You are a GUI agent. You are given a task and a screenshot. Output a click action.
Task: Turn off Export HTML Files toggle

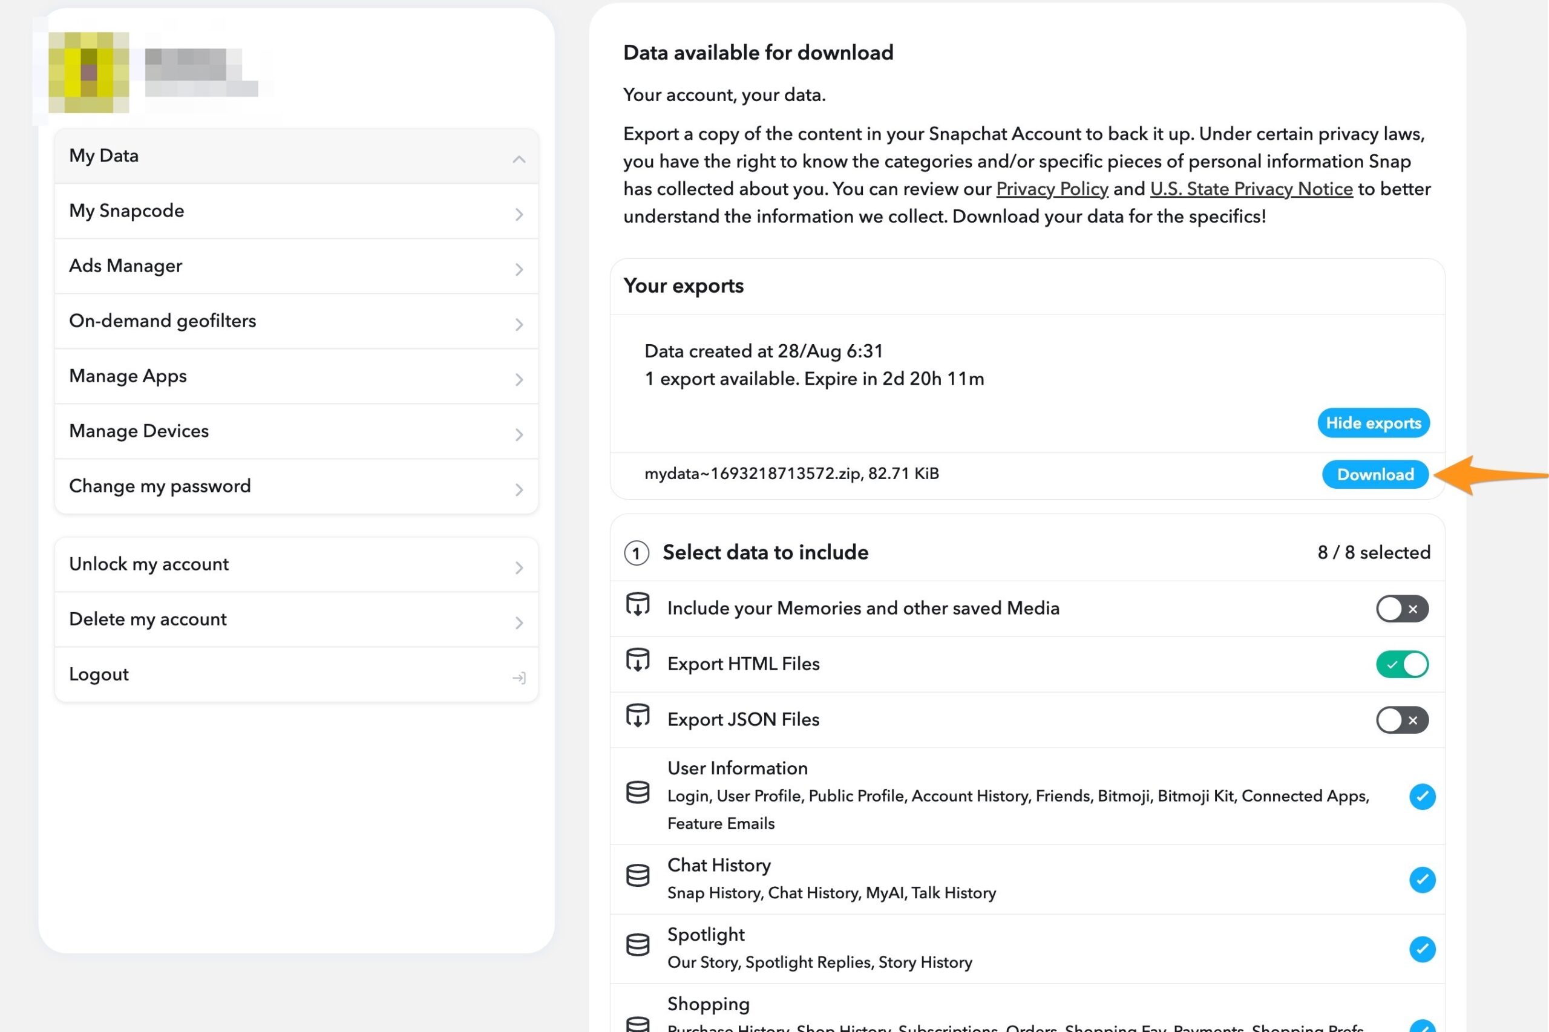click(x=1401, y=664)
